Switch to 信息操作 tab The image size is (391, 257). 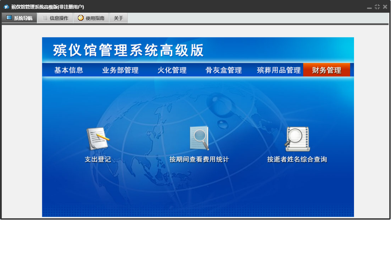pos(56,18)
